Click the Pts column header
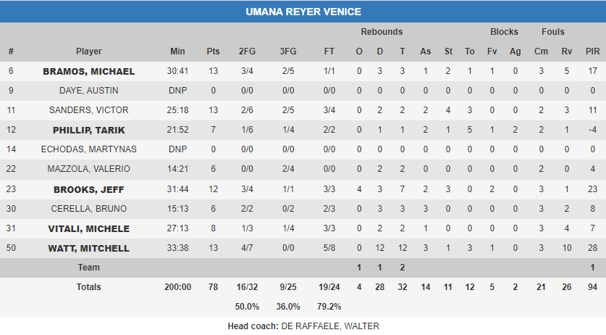This screenshot has width=606, height=335. coord(213,51)
